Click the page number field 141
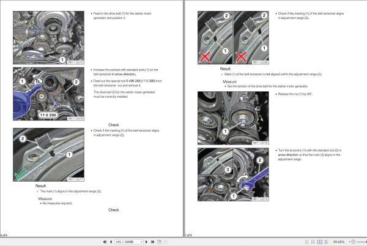Screen dimensions: 367x246 pos(127,242)
